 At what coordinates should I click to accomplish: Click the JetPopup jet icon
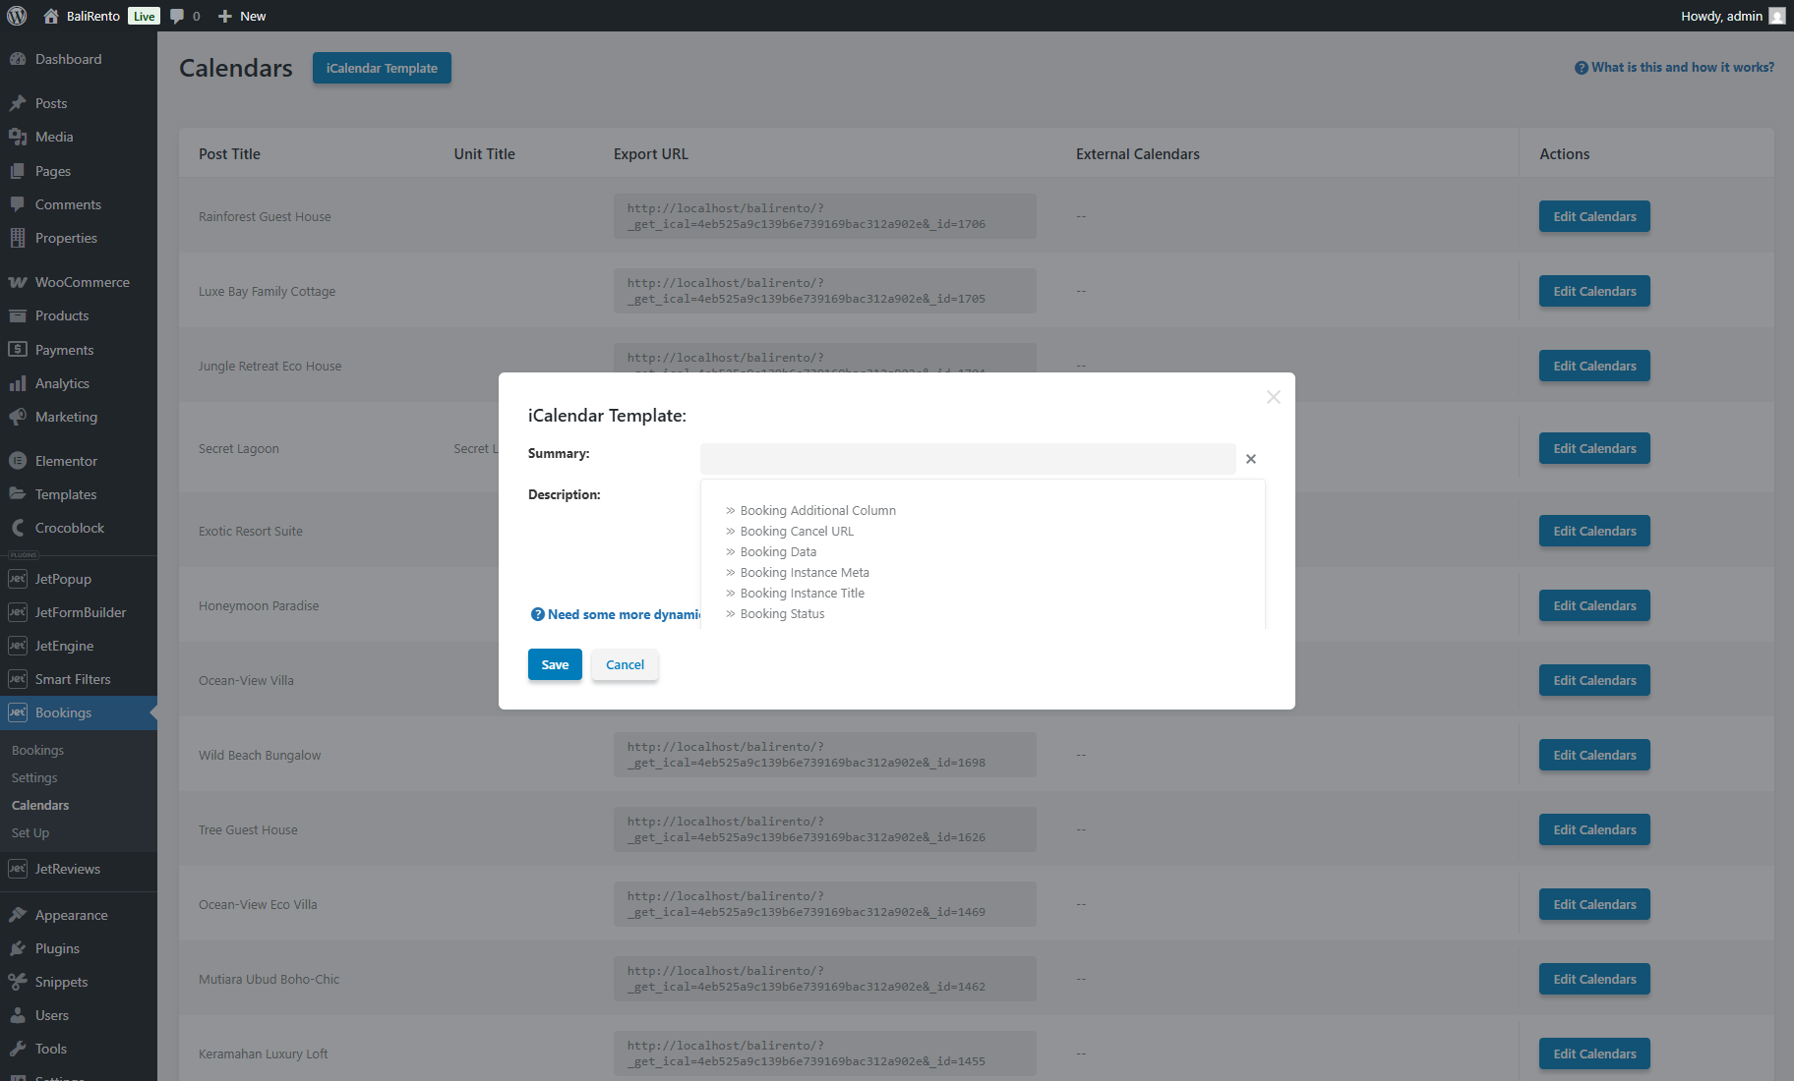18,579
